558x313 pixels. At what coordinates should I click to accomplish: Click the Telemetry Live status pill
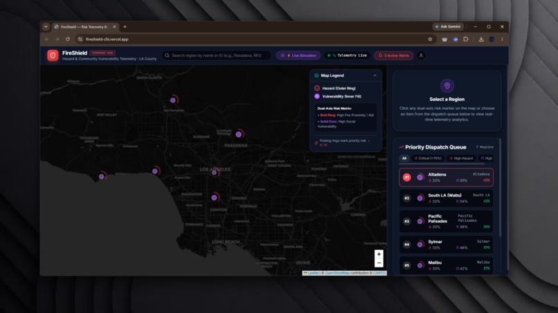pos(347,55)
